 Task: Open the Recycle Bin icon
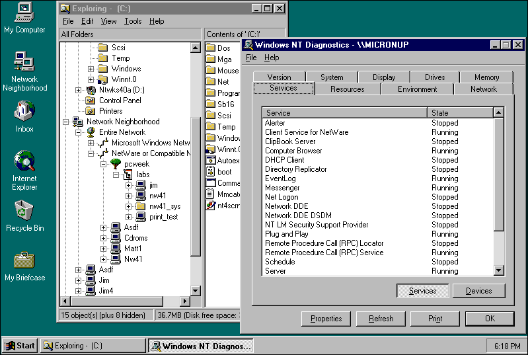tap(24, 210)
